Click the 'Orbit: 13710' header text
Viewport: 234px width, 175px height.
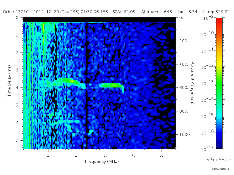point(16,12)
